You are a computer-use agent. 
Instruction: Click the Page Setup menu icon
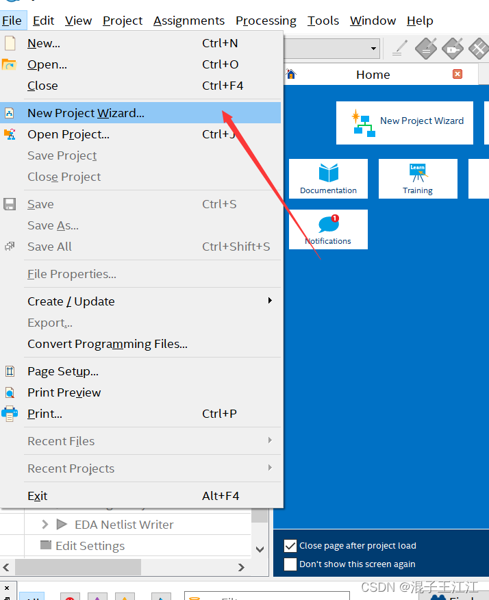click(10, 371)
